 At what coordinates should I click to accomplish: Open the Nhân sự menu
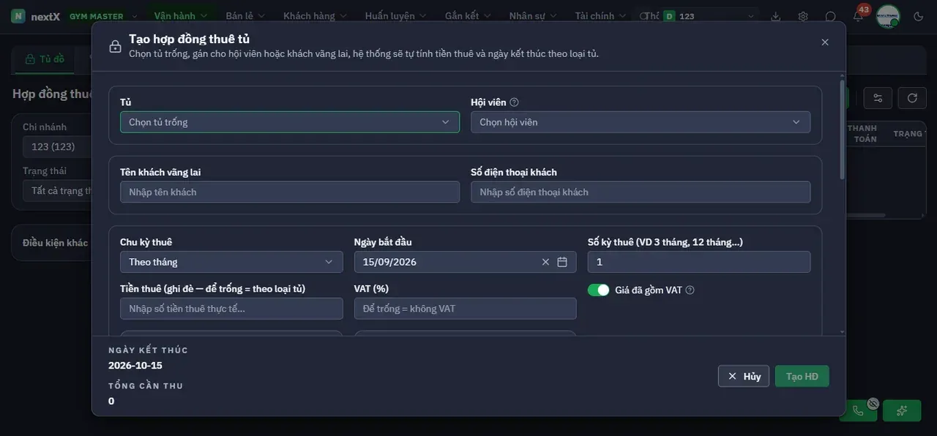point(533,16)
